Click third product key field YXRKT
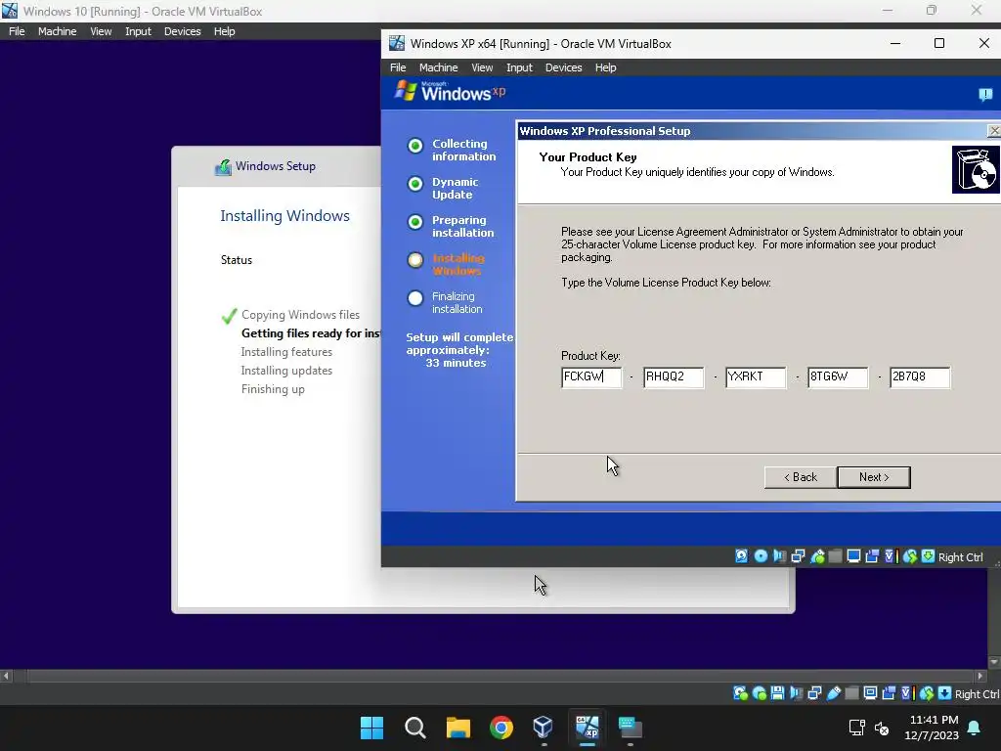 coord(756,376)
